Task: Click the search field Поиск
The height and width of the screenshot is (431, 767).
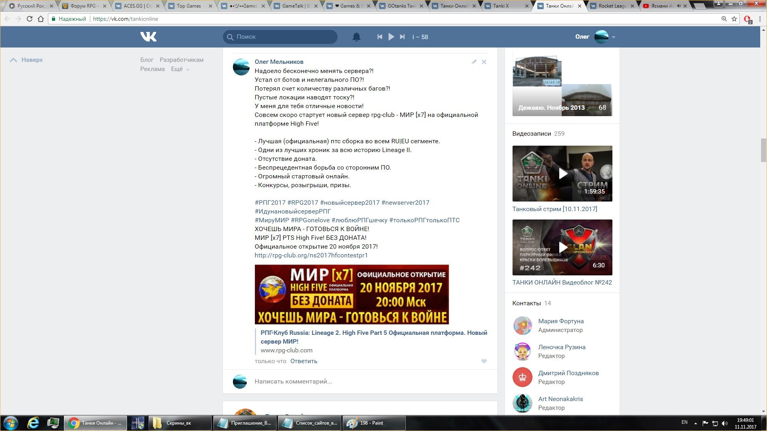Action: click(280, 37)
